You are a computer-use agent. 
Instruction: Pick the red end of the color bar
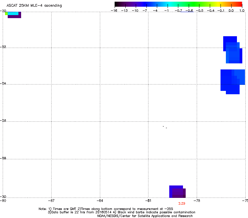pos(240,4)
